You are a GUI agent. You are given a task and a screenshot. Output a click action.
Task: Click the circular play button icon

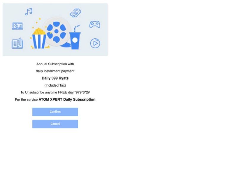[95, 43]
